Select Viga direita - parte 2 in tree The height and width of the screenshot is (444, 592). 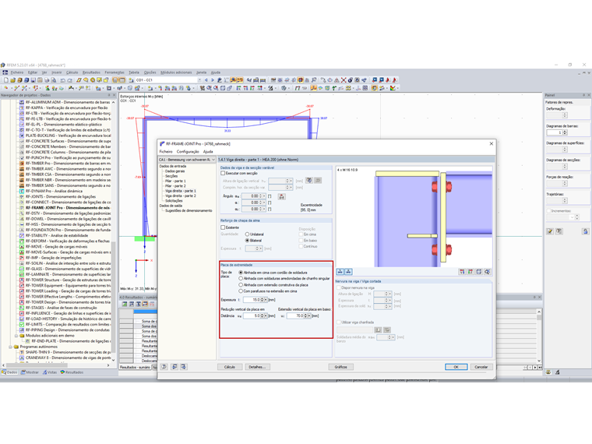181,196
